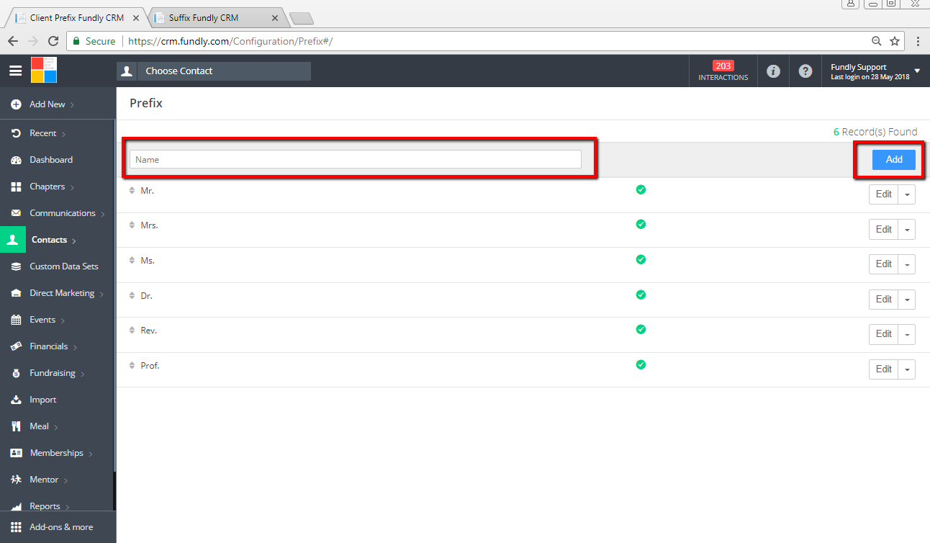Click the Add-ons & more grid icon
Image resolution: width=930 pixels, height=543 pixels.
(16, 527)
